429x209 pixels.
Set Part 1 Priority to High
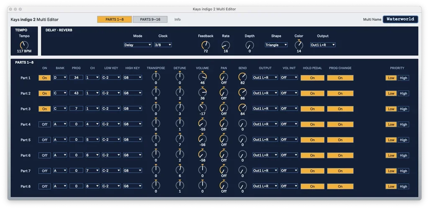[x=403, y=78]
